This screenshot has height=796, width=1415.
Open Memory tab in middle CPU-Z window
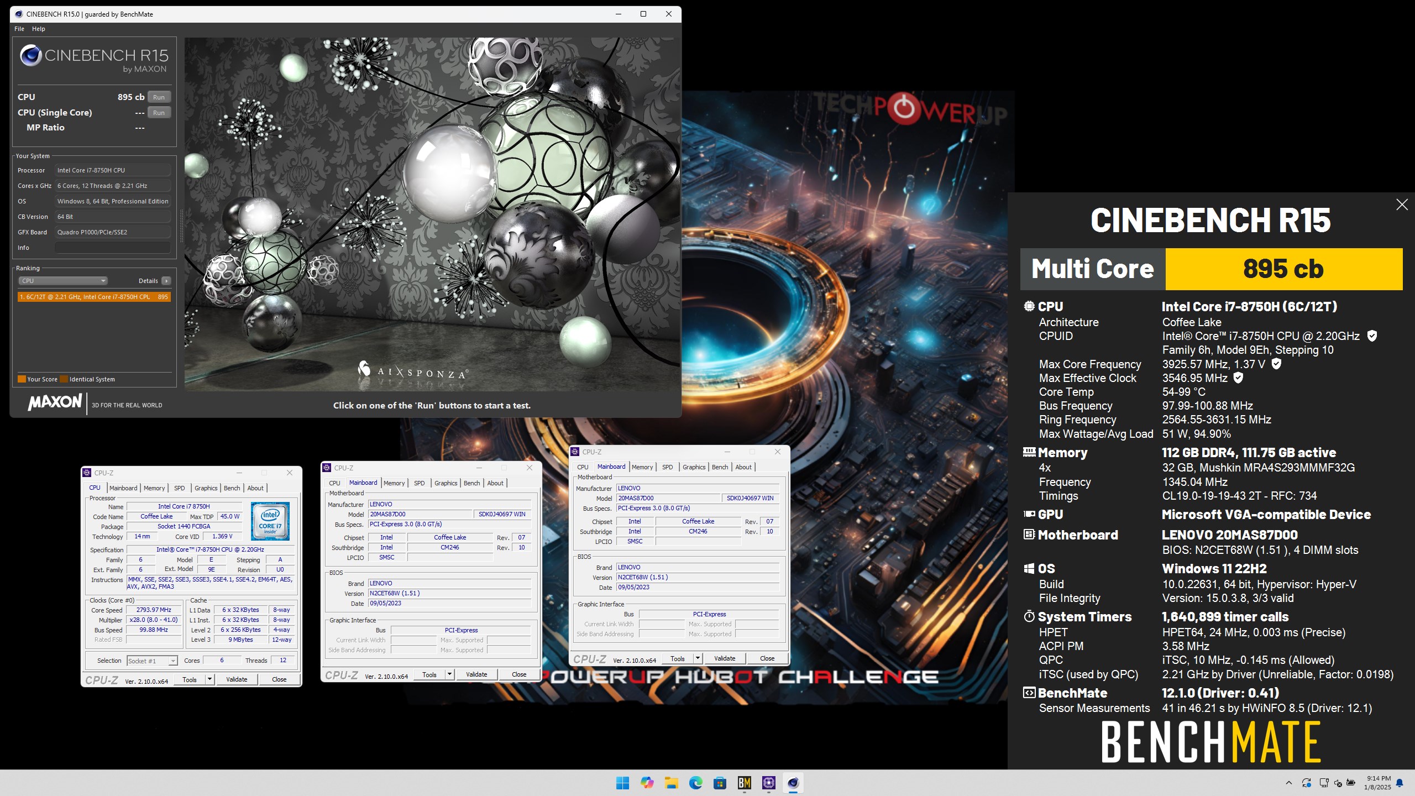(394, 483)
